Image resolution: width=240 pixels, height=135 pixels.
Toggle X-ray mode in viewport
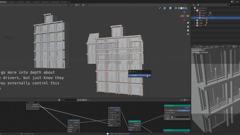pos(176,8)
